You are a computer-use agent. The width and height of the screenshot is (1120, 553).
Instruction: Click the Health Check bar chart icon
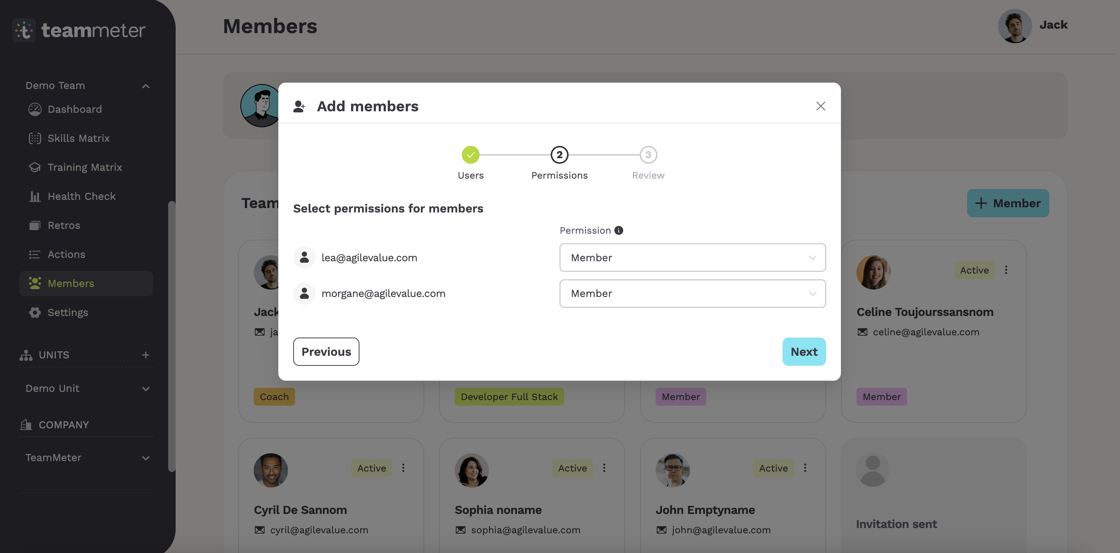(x=35, y=196)
